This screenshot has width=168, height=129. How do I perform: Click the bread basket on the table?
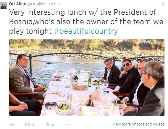79,86
